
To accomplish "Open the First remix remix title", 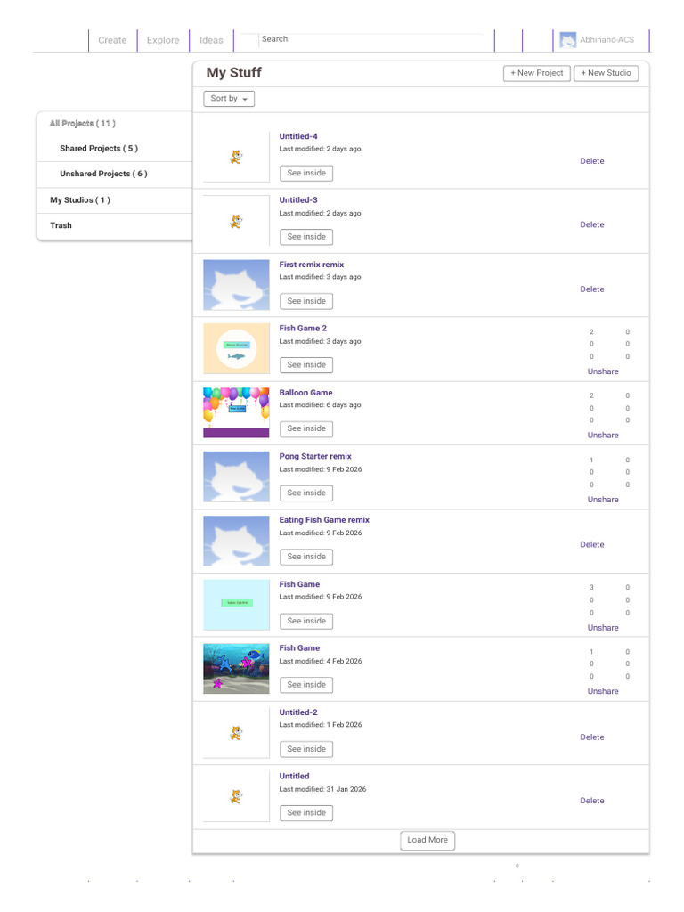I will 311,265.
